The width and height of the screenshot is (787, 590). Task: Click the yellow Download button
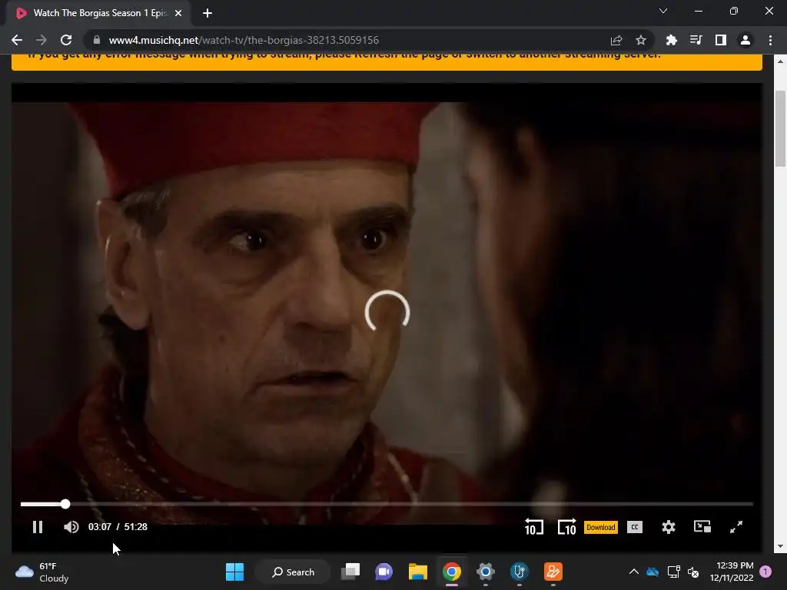(601, 527)
